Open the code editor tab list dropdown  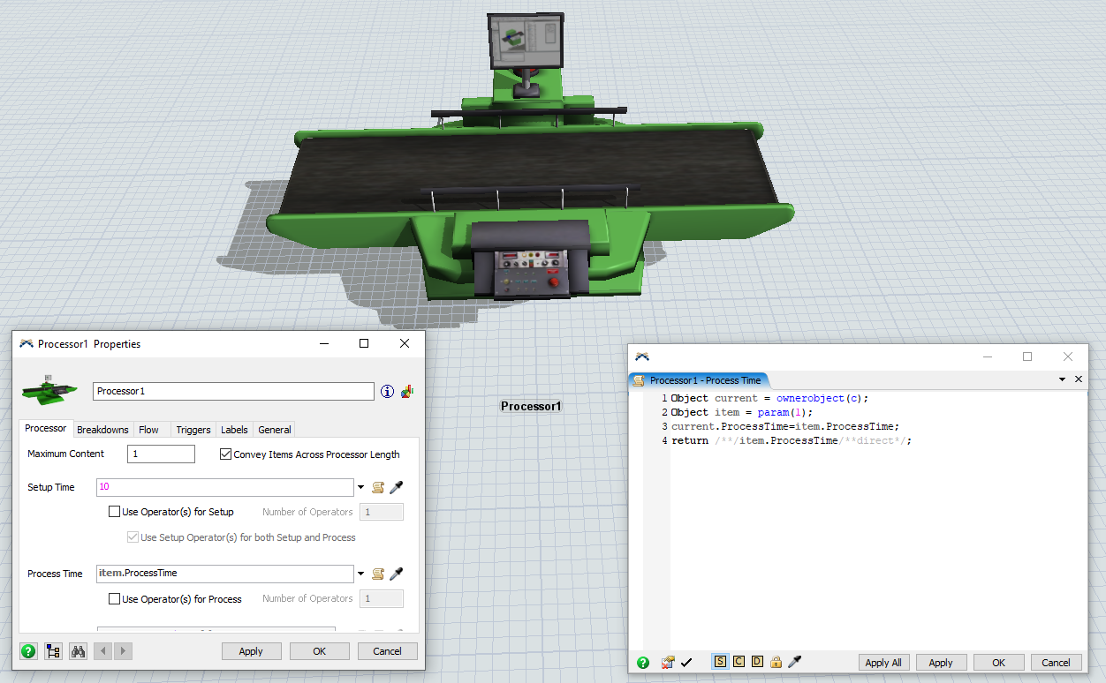coord(1062,379)
